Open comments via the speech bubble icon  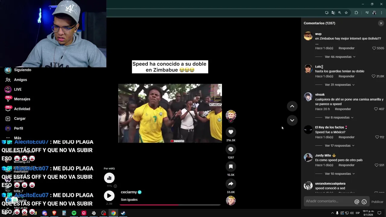point(231,149)
